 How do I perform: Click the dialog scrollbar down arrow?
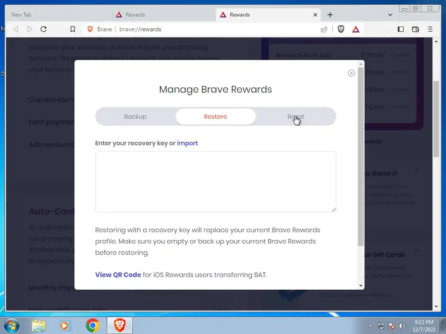pos(361,286)
